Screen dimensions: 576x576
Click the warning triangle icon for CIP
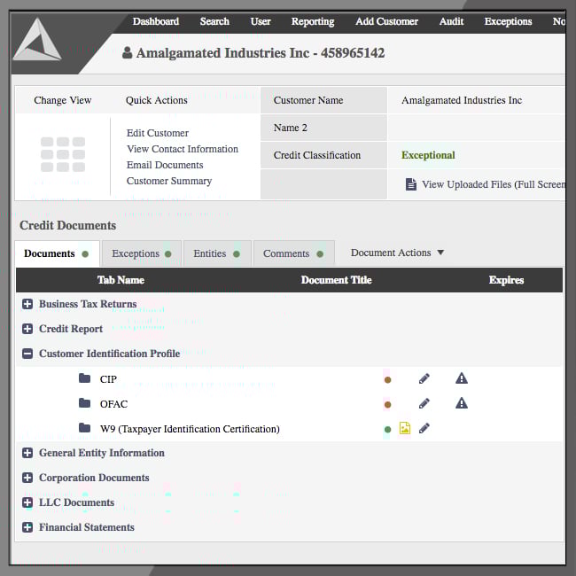coord(461,378)
